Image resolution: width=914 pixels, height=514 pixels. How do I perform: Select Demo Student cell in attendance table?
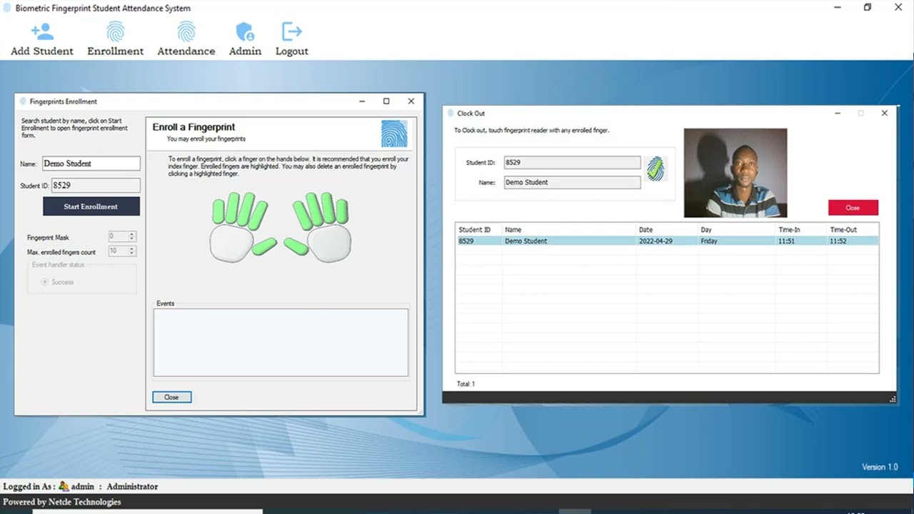(569, 241)
